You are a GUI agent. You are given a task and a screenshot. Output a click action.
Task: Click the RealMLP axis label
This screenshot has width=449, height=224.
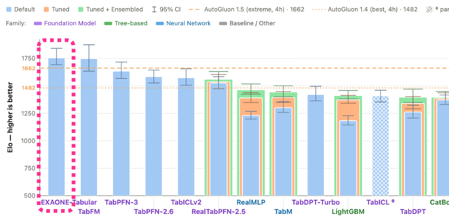pyautogui.click(x=251, y=202)
